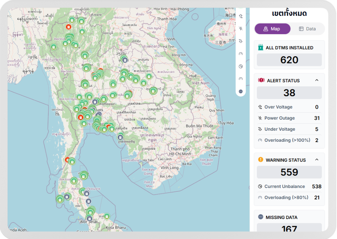This screenshot has width=337, height=239.
Task: Click the gray dots icon beside MISSING DATA
Action: point(260,217)
